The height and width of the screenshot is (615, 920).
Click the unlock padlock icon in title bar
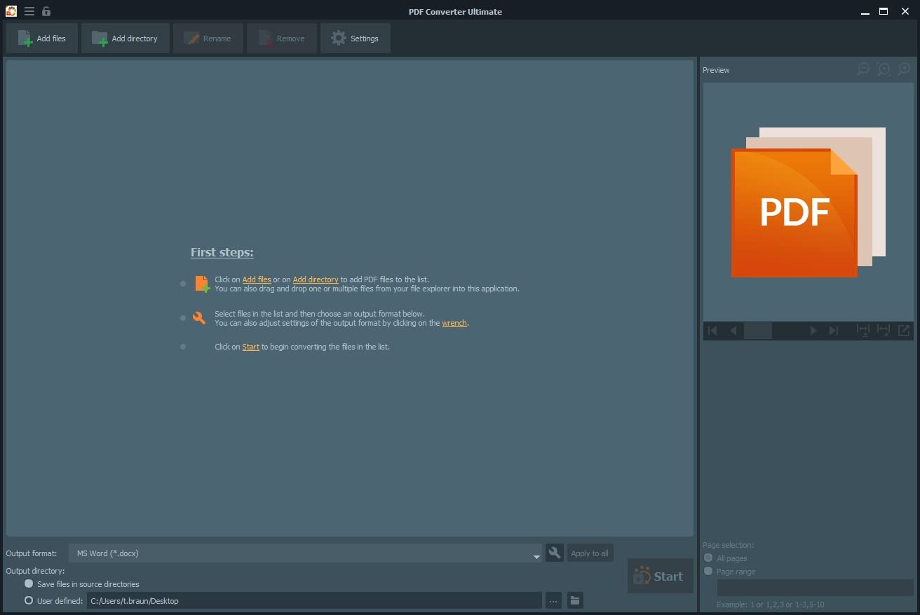click(x=46, y=11)
